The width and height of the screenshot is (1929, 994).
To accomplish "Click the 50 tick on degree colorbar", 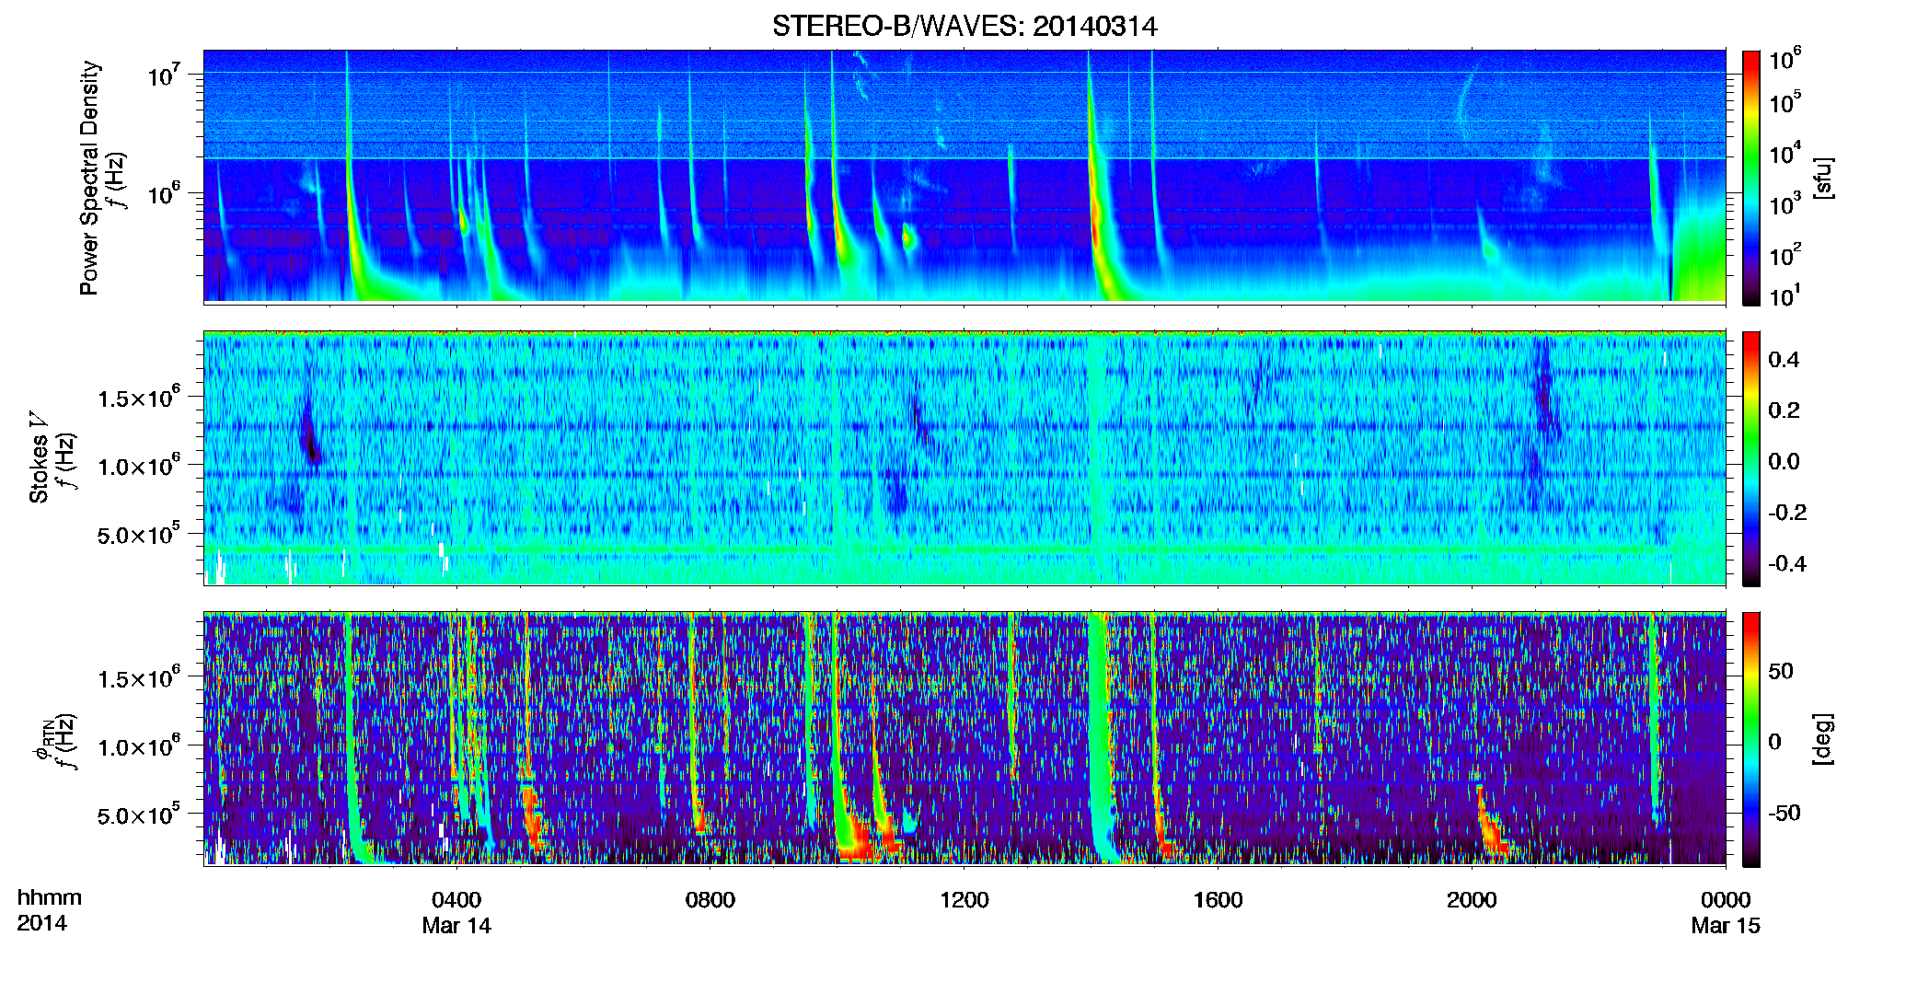I will 1781,671.
